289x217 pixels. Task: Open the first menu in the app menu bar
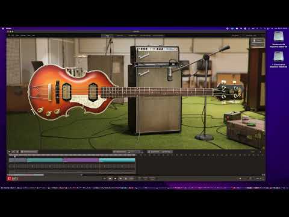[x=13, y=36]
